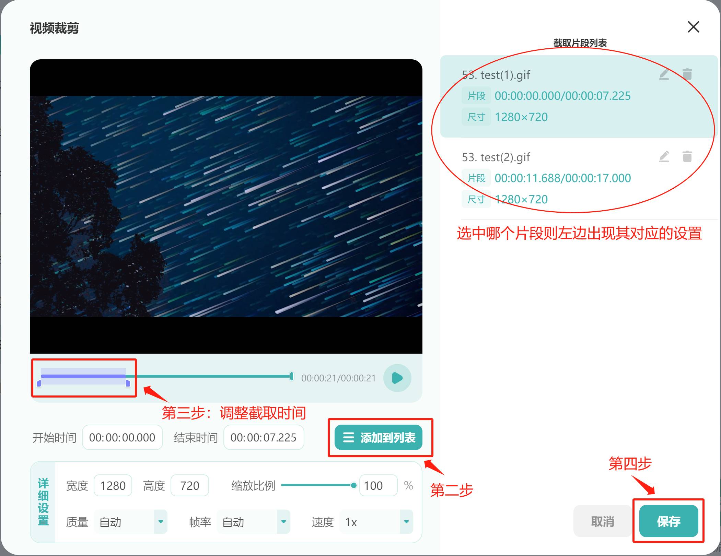Play the video preview
This screenshot has height=556, width=721.
(x=397, y=378)
